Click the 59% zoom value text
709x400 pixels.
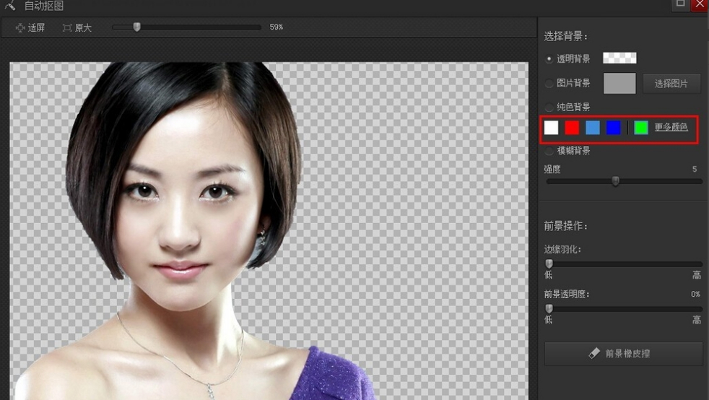(277, 27)
